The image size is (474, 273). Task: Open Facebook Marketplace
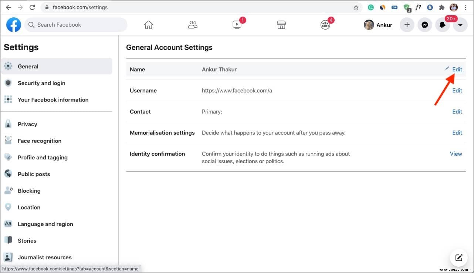click(x=281, y=25)
